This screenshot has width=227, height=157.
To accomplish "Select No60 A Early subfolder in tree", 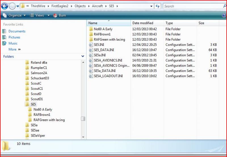I will click(x=40, y=110).
